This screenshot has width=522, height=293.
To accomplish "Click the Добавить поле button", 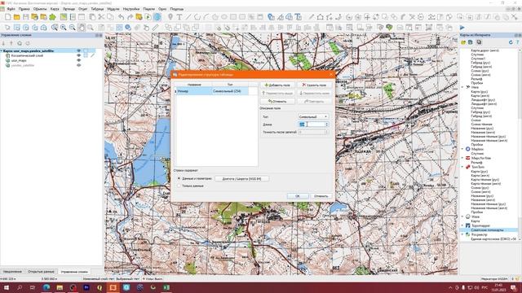I will (x=277, y=85).
